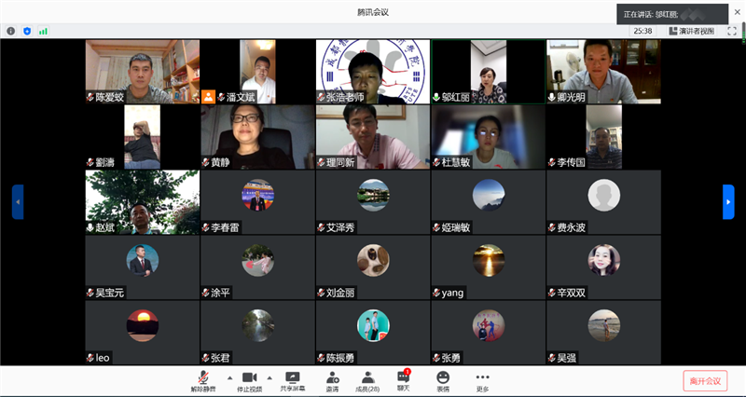The height and width of the screenshot is (397, 746).
Task: Click the invite (邀请) icon
Action: click(x=332, y=377)
